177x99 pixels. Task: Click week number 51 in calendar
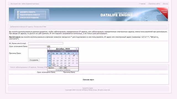50,63
